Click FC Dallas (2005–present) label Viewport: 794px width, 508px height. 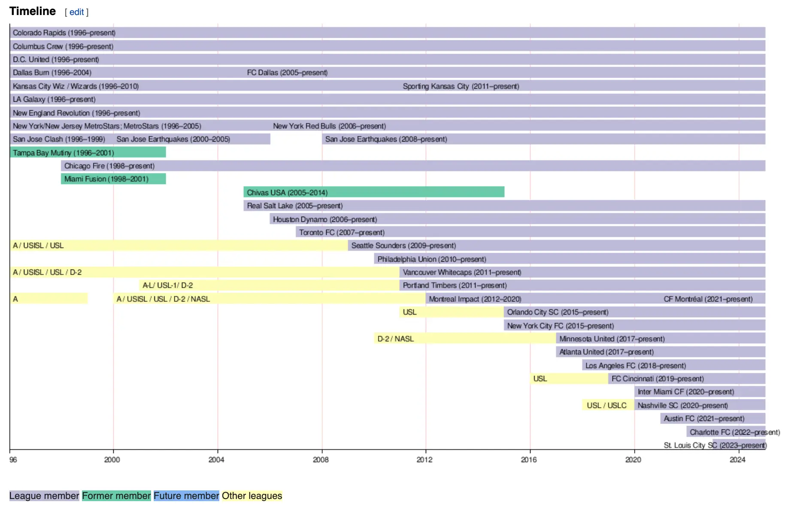[287, 73]
